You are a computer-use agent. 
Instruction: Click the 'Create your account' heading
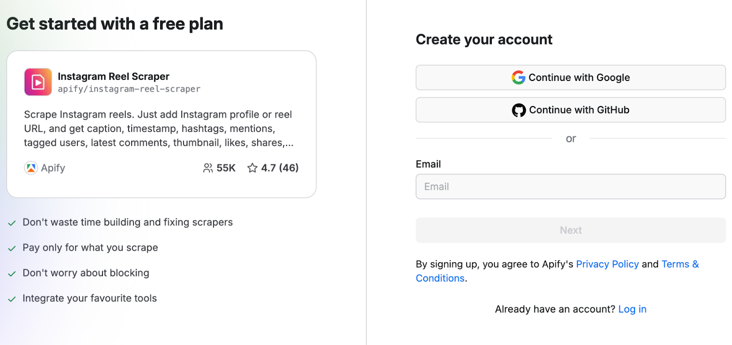[484, 40]
